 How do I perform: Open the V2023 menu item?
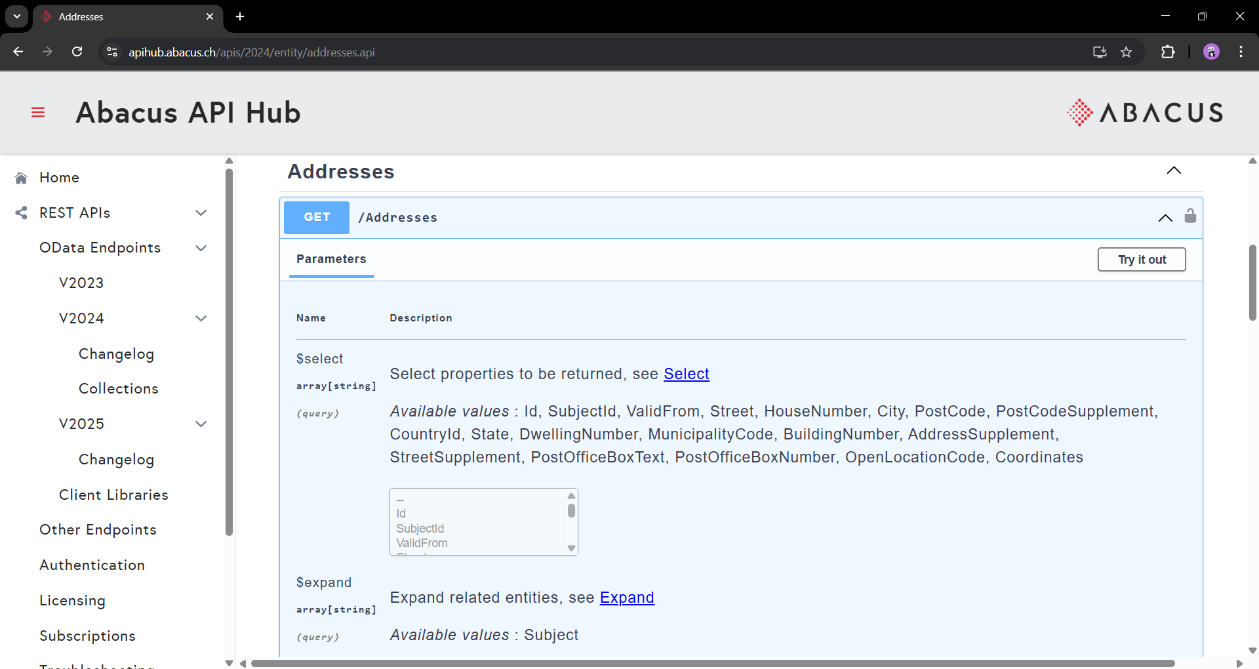pos(81,283)
